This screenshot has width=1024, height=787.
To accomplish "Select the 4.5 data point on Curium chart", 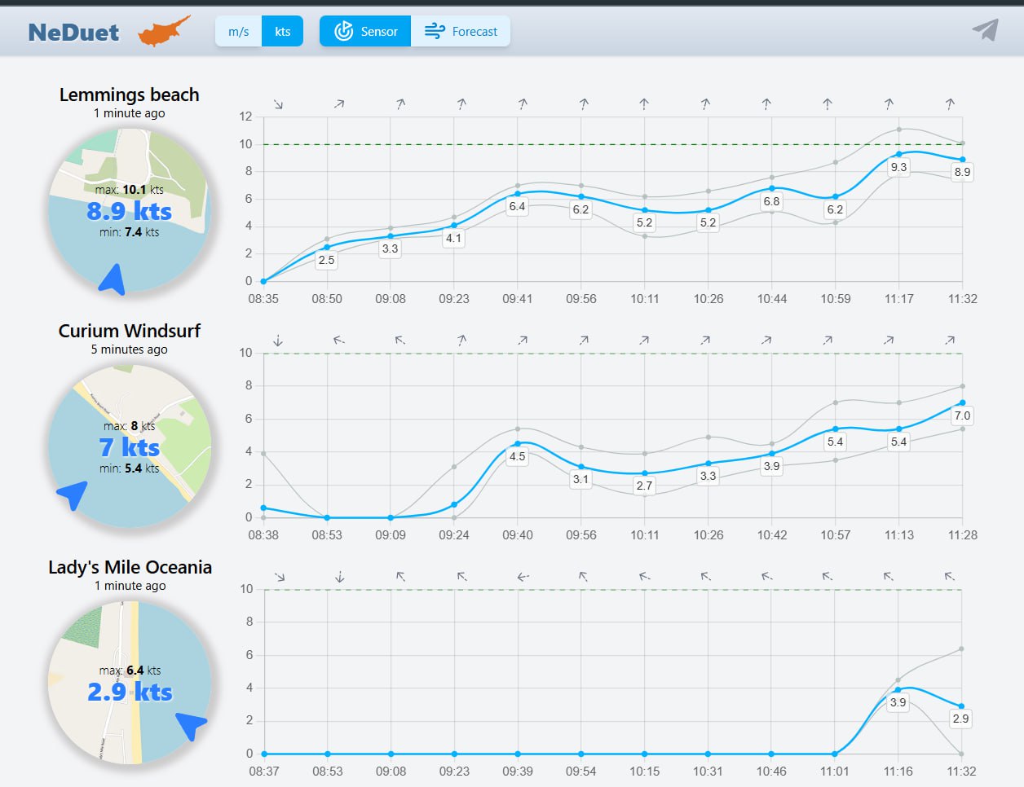I will coord(518,443).
